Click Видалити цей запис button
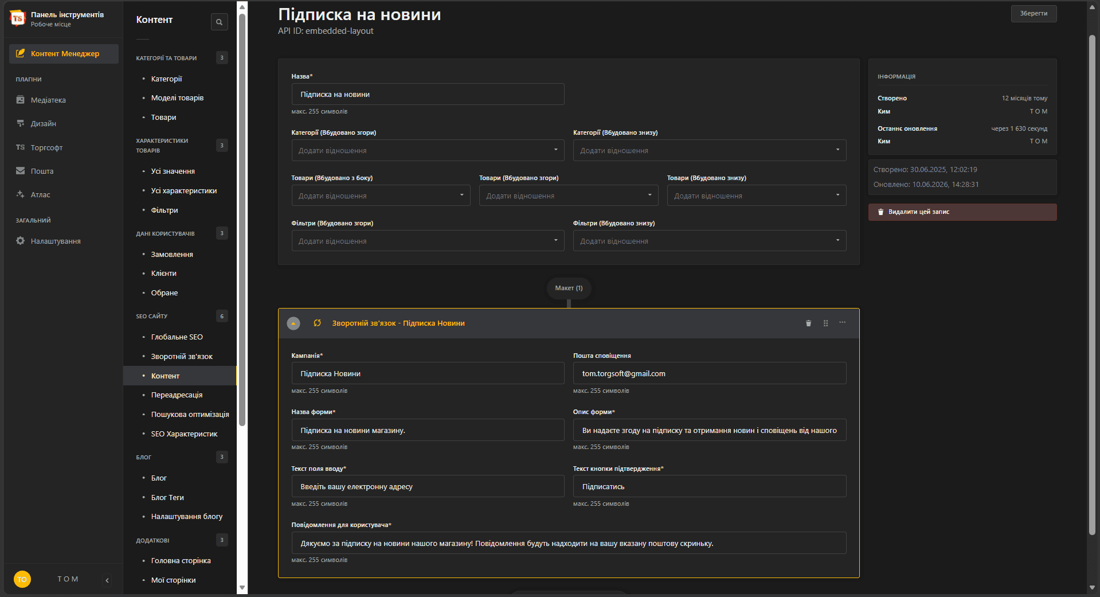The image size is (1100, 597). point(962,212)
